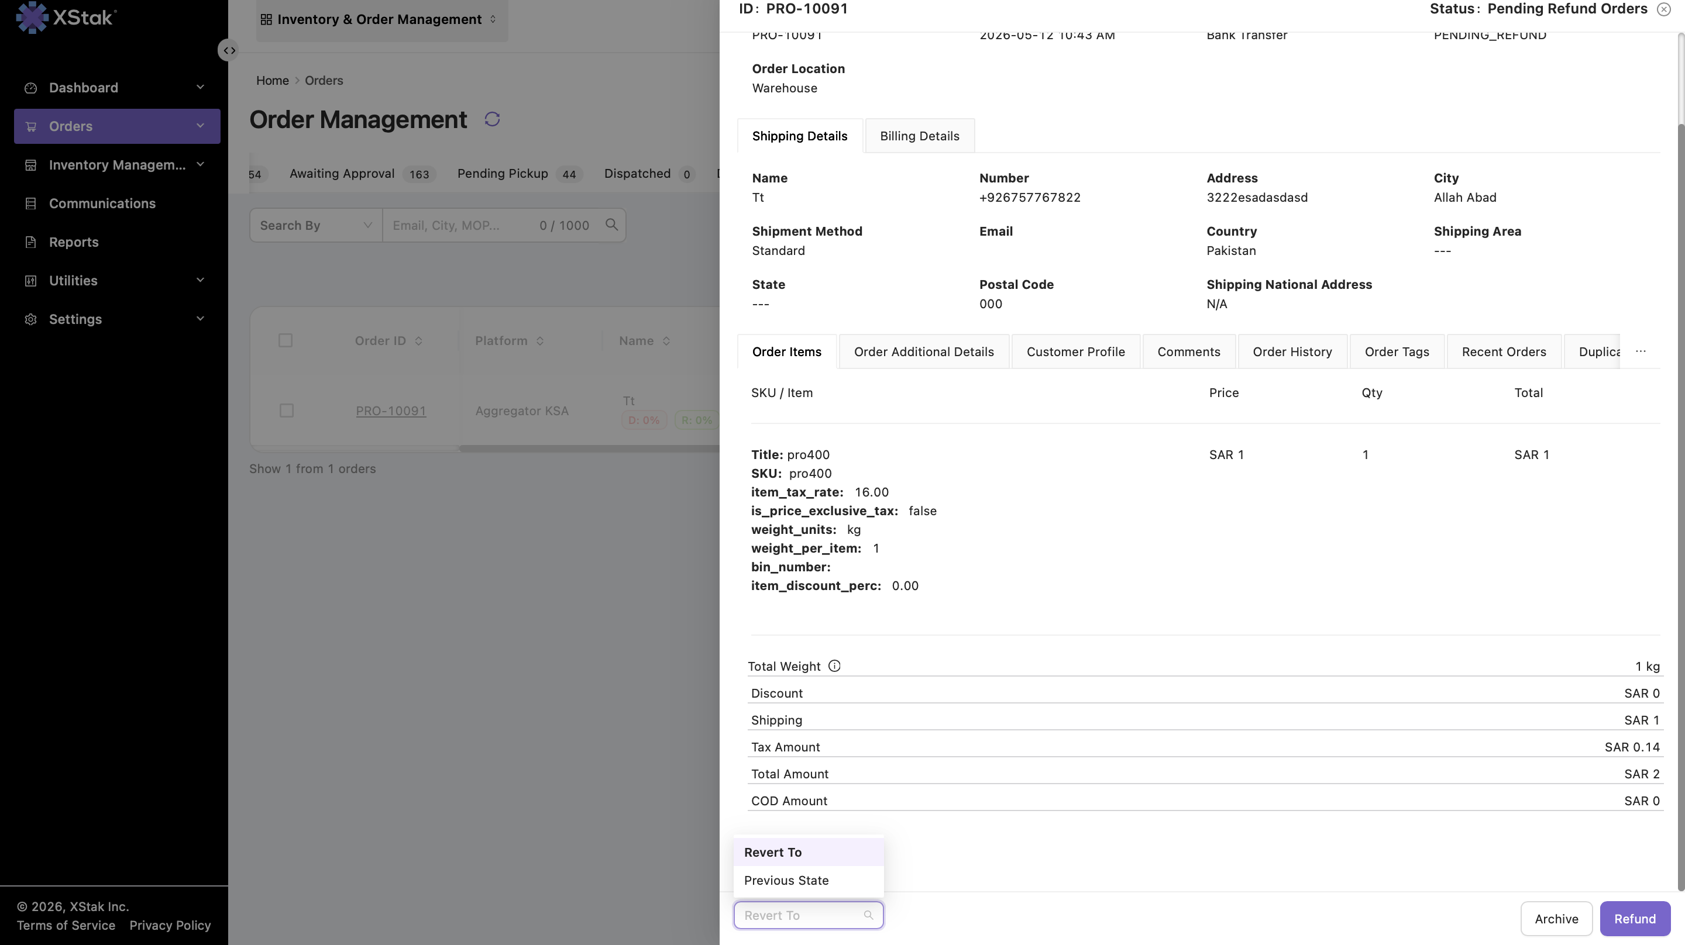Click the Settings gear icon

[x=30, y=319]
